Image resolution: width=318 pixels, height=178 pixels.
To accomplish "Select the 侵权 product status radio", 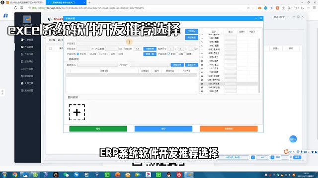I will 109,54.
